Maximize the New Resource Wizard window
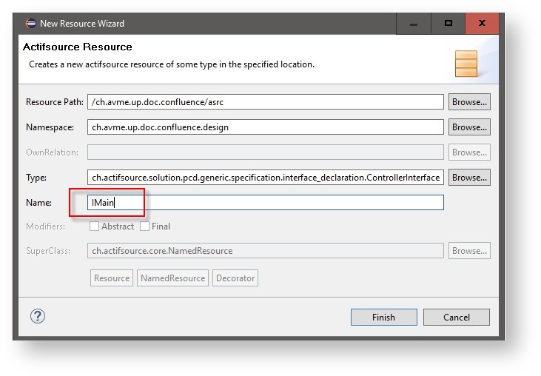The height and width of the screenshot is (376, 541). pos(448,23)
